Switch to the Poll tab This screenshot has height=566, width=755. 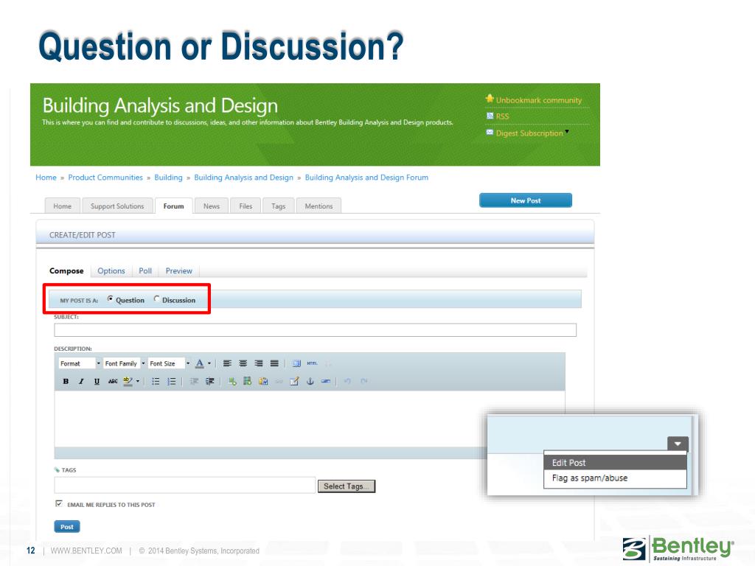145,271
